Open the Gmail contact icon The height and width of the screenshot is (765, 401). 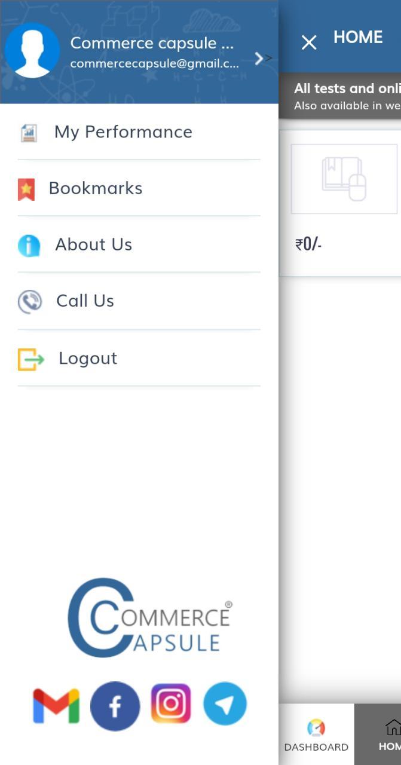point(56,706)
